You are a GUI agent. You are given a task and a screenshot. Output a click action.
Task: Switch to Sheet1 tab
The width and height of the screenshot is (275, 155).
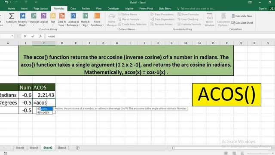[34, 148]
